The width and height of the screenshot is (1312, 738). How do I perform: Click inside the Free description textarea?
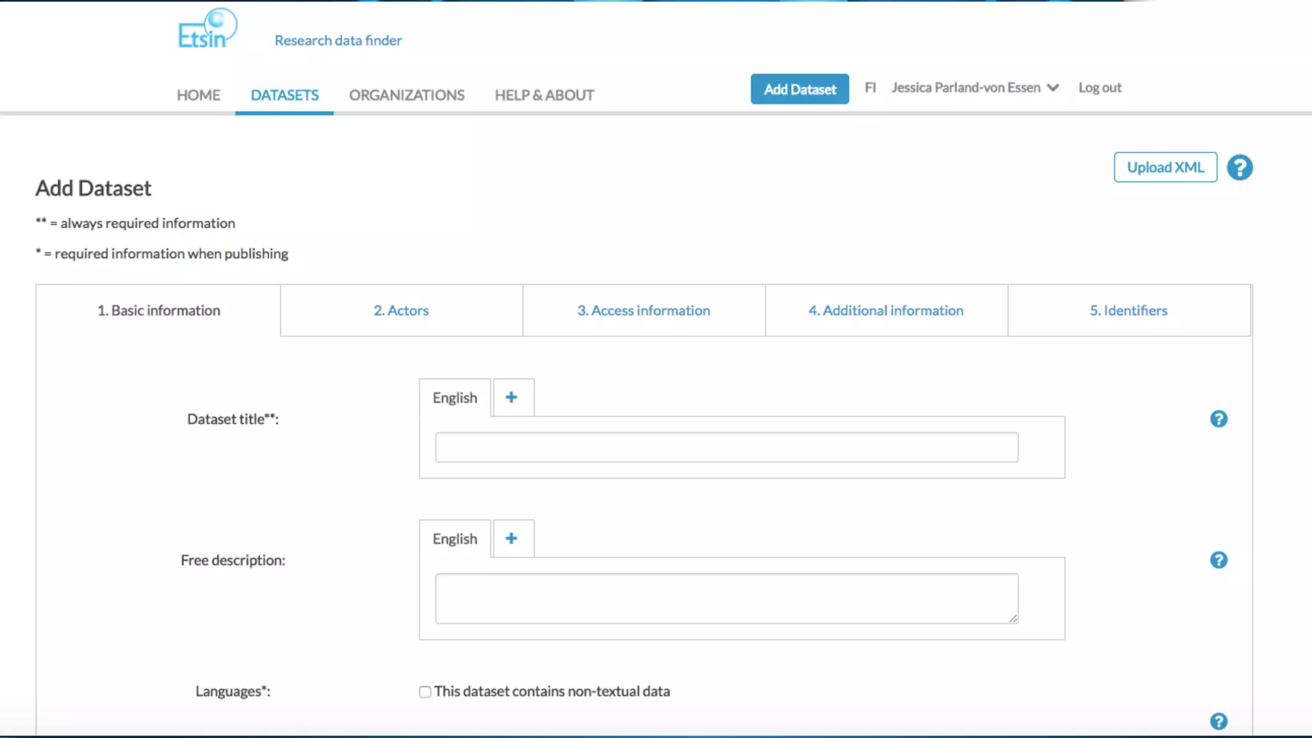pyautogui.click(x=726, y=598)
